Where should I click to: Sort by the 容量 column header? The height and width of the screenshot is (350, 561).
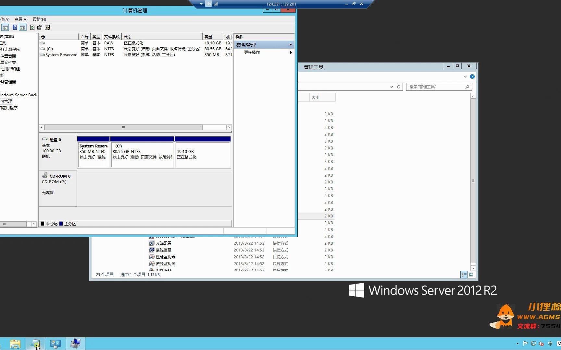213,37
